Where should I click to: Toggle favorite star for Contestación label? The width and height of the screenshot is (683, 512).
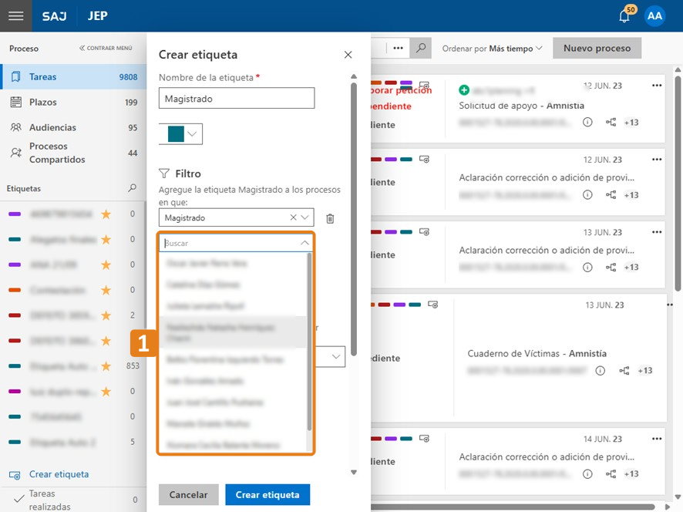click(106, 290)
